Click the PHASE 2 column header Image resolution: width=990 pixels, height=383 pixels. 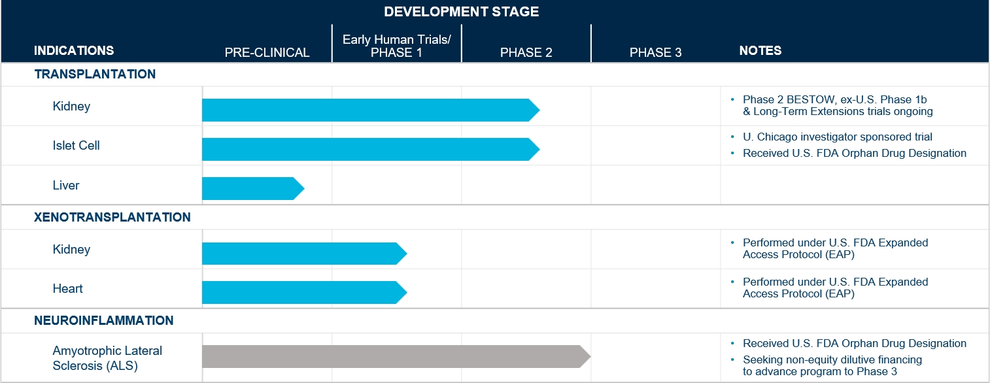(x=526, y=53)
